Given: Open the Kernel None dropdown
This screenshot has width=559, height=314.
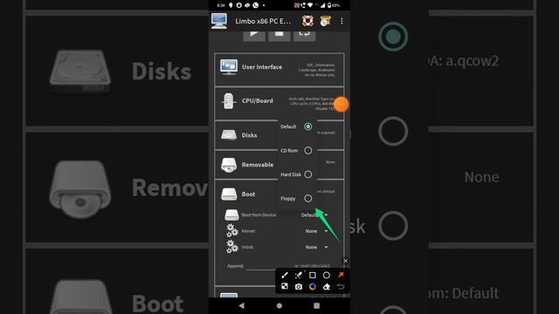Looking at the screenshot, I should click(x=316, y=231).
